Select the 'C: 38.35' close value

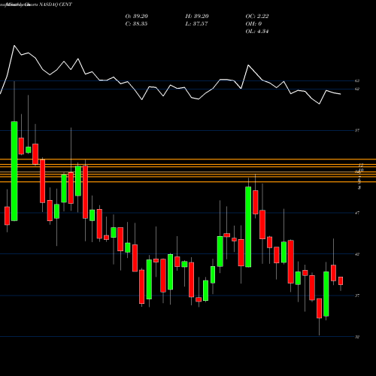(136, 24)
